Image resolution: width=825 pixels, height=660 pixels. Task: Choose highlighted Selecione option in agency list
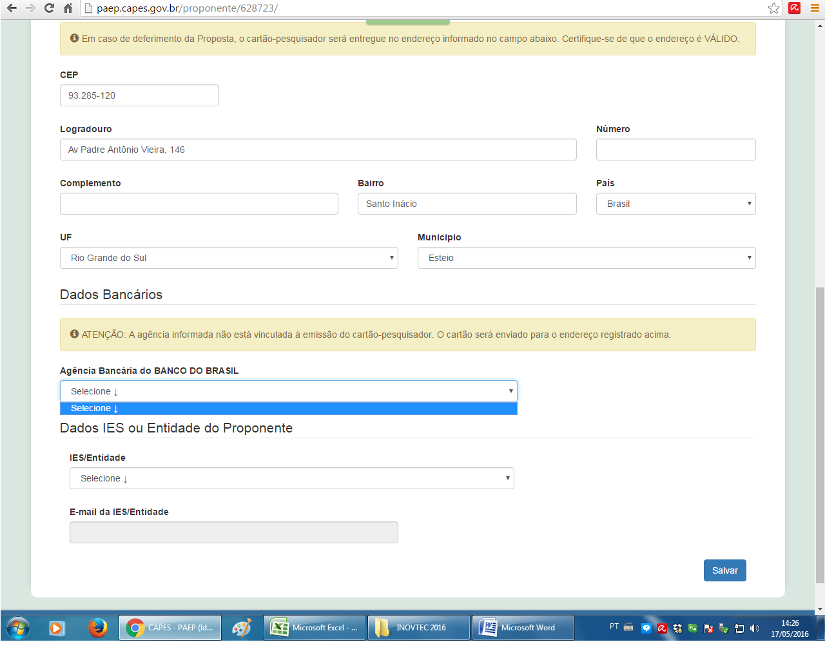point(288,409)
